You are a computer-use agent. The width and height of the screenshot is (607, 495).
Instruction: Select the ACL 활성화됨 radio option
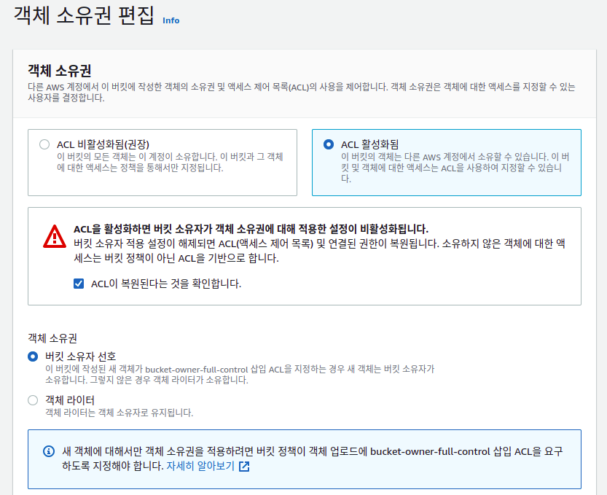(329, 144)
